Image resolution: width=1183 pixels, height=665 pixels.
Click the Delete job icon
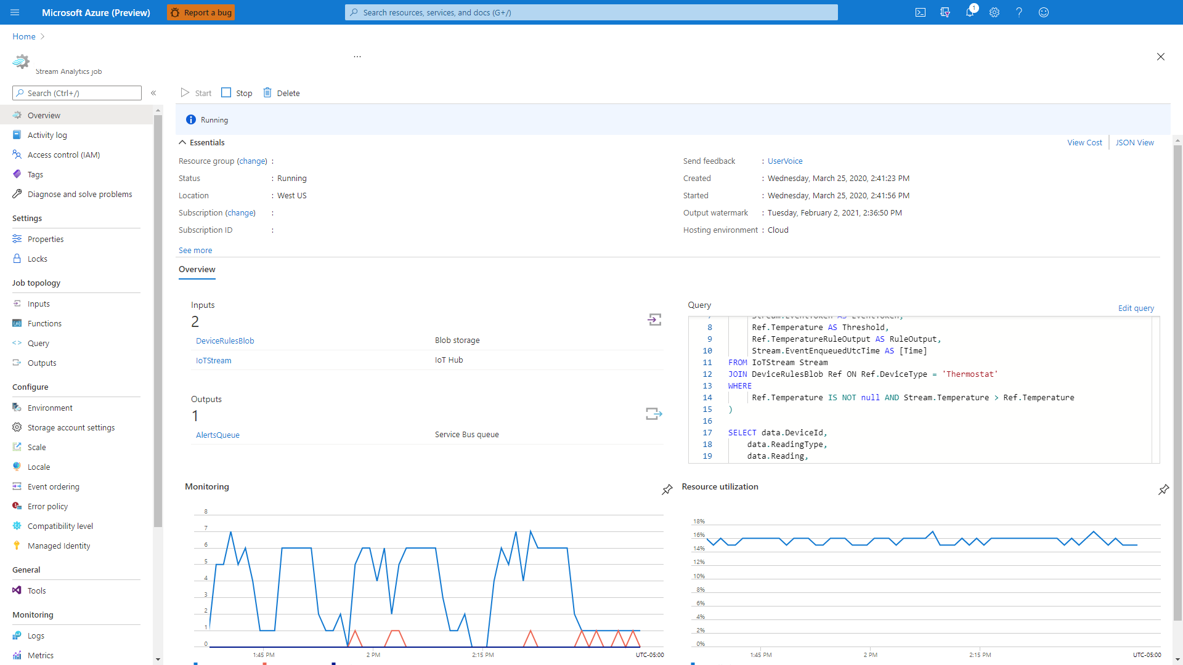pos(267,92)
